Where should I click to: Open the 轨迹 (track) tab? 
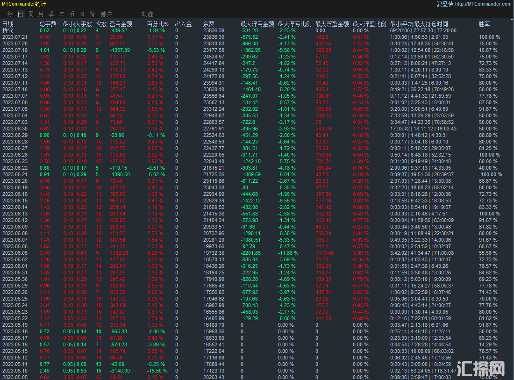147,14
